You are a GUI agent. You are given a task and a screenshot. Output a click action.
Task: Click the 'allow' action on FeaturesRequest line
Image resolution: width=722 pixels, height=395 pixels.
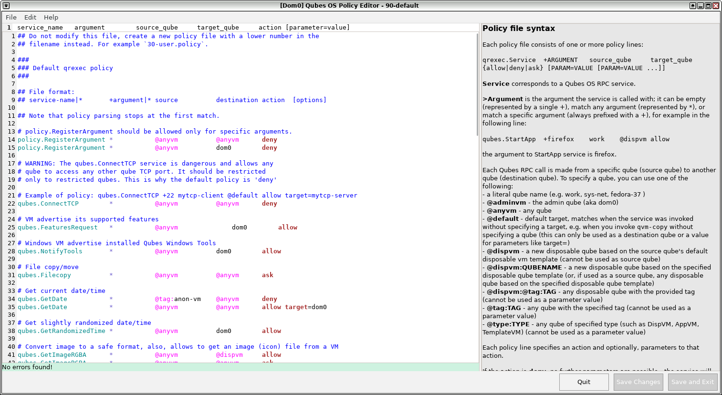point(288,227)
